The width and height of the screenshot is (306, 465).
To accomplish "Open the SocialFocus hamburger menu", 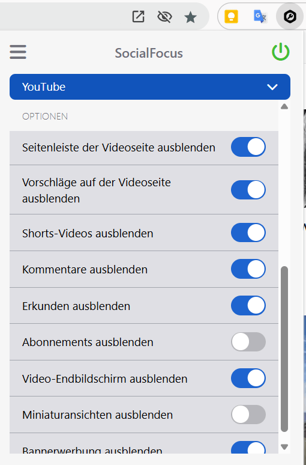I will 18,52.
